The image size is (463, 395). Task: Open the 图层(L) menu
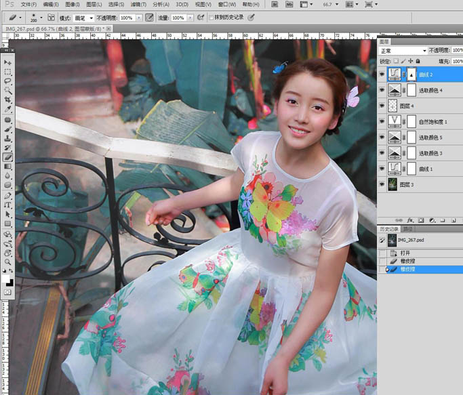94,5
